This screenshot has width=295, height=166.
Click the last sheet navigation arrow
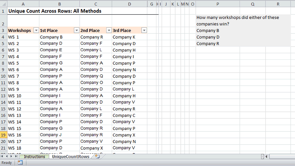16,157
